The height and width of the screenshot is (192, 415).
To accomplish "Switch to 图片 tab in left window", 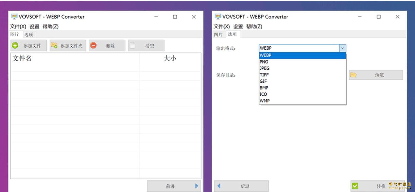I will [x=15, y=34].
